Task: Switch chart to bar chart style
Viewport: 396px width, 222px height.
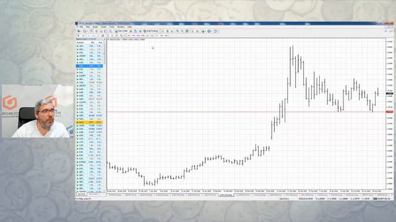Action: pyautogui.click(x=162, y=31)
